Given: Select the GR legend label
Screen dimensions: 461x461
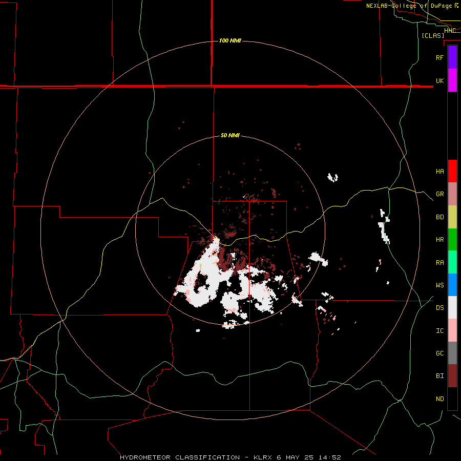Looking at the screenshot, I should click(439, 194).
